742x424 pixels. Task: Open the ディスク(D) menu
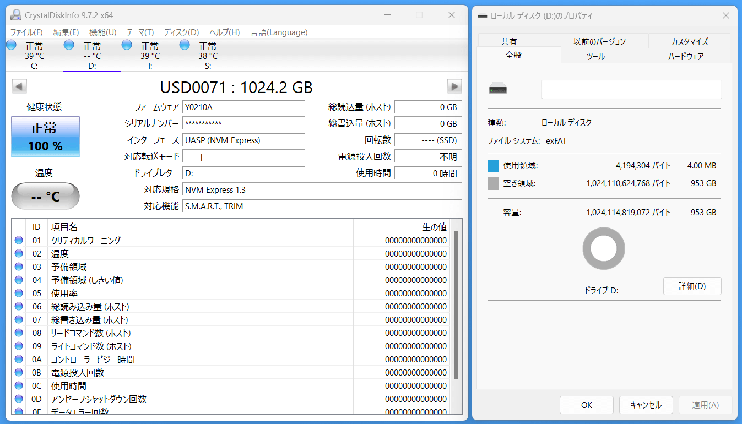(181, 32)
